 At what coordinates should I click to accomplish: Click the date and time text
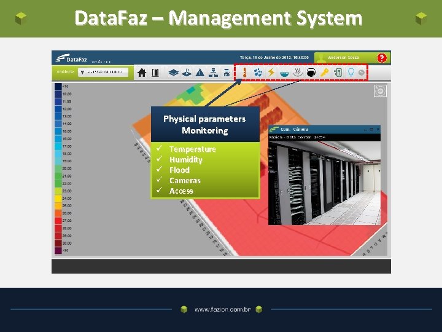(274, 58)
